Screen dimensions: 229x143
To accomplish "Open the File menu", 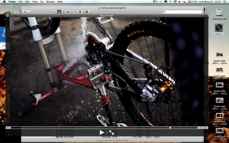I will [x=21, y=2].
